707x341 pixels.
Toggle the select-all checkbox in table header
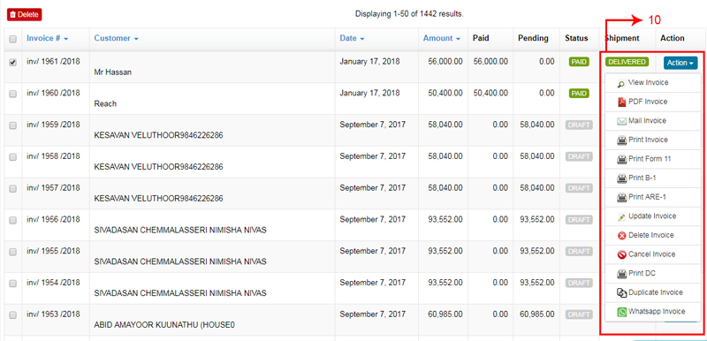[x=13, y=39]
